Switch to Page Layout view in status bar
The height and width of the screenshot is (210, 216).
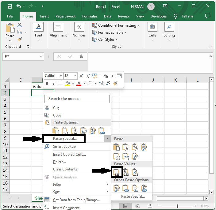tap(137, 206)
